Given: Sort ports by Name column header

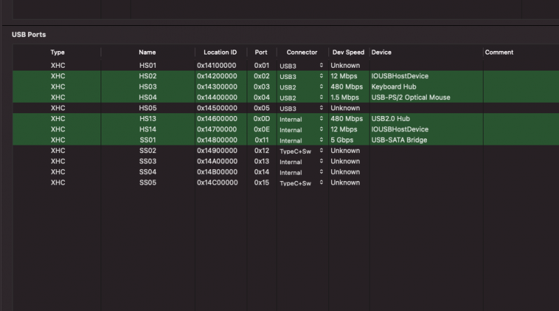Looking at the screenshot, I should point(147,52).
